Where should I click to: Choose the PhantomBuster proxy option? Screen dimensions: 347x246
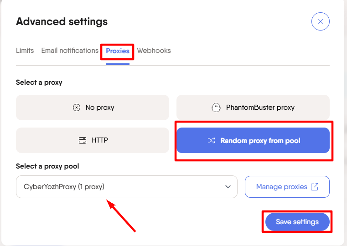click(x=253, y=108)
